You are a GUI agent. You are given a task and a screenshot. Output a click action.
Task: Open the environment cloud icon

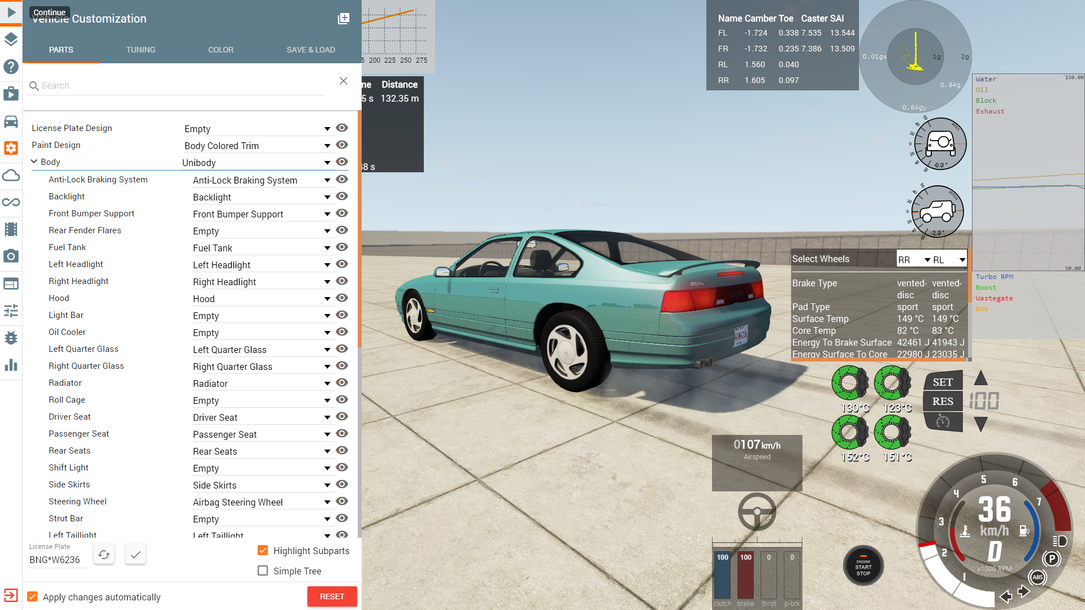pos(11,176)
